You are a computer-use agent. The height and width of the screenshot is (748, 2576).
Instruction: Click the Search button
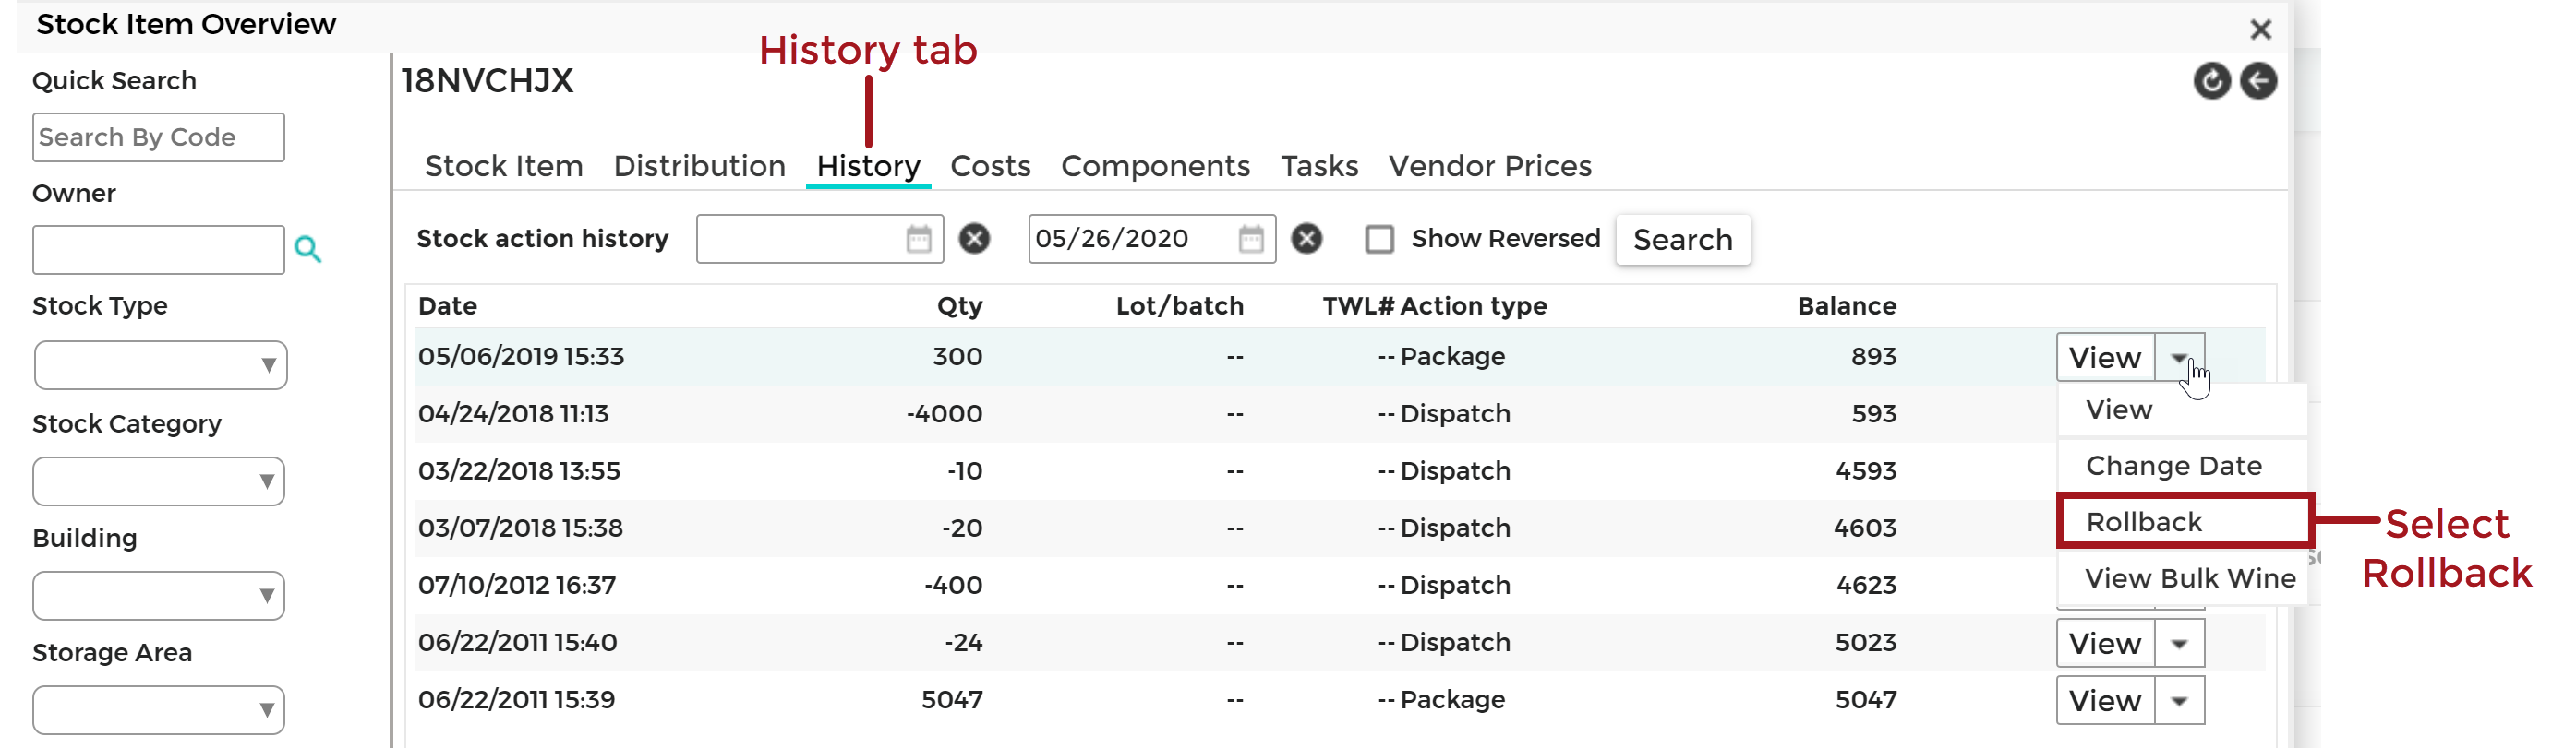point(1682,240)
